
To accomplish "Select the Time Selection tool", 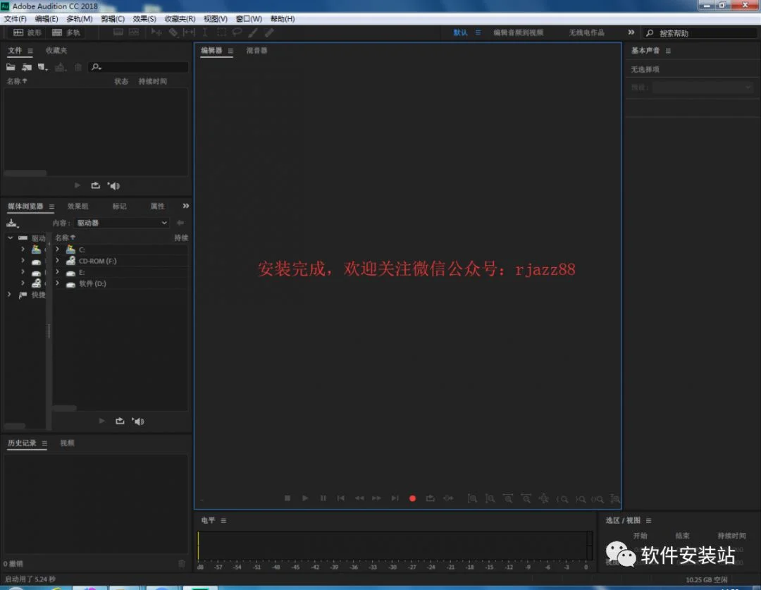I will [205, 32].
